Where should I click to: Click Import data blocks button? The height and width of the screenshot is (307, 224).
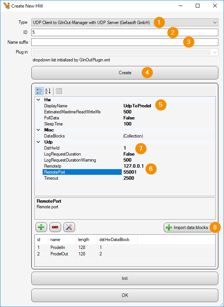click(x=189, y=228)
